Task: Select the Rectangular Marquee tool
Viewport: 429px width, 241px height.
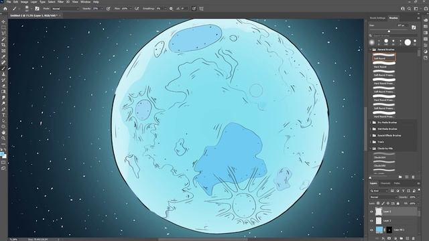Action: click(3, 27)
